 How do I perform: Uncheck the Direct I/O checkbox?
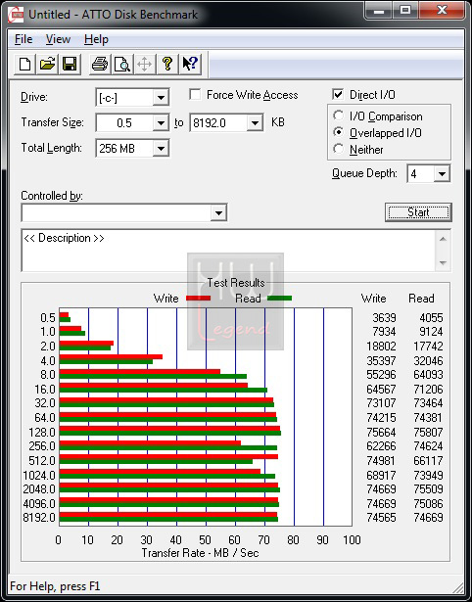pyautogui.click(x=338, y=94)
